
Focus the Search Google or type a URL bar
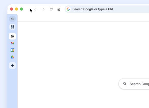pos(107,9)
